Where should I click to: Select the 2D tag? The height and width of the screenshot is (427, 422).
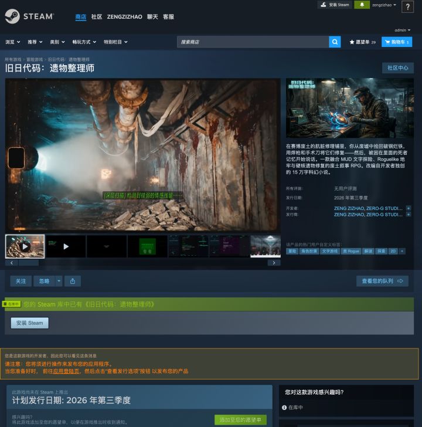click(393, 251)
